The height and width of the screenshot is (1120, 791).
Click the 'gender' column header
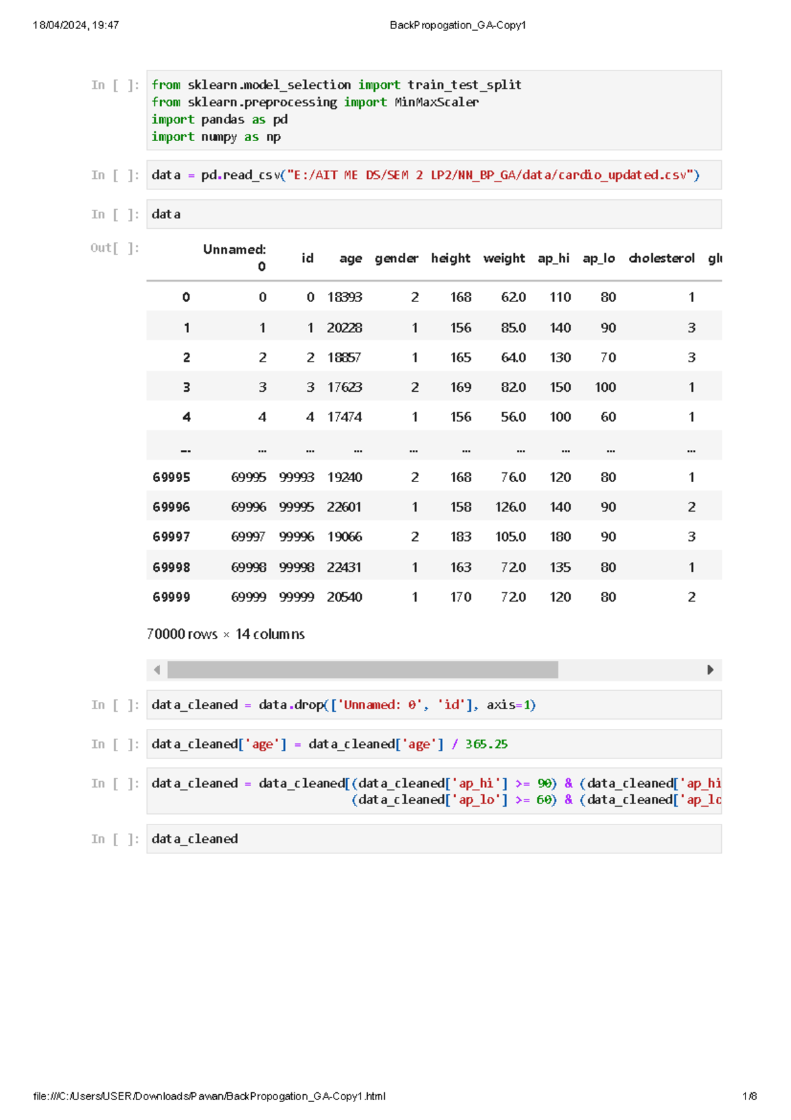tap(396, 259)
